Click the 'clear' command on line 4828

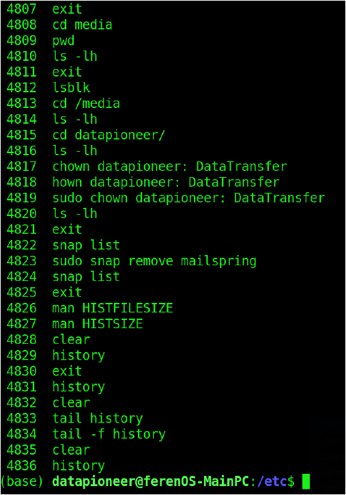71,340
